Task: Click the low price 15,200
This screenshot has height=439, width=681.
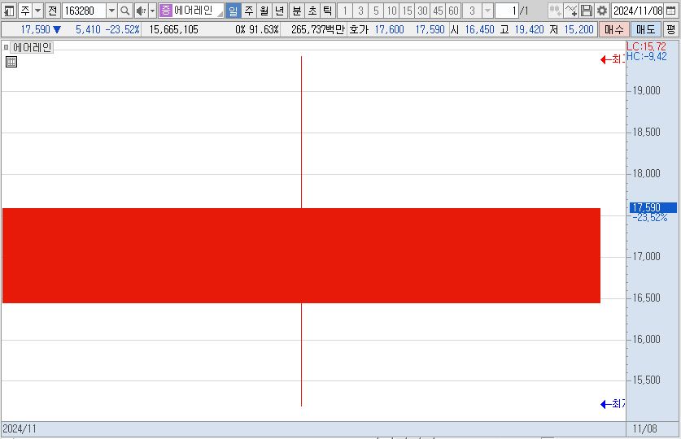Action: click(579, 29)
